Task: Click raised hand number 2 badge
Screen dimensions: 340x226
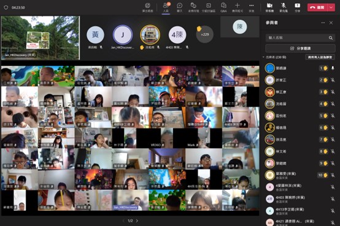Action: [x=323, y=80]
